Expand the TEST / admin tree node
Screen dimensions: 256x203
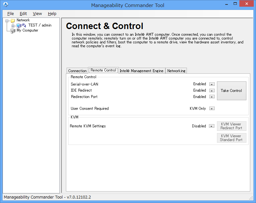click(13, 26)
